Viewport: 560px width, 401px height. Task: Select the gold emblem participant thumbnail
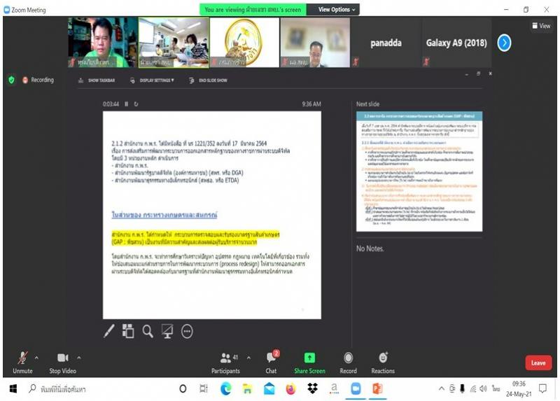[244, 43]
